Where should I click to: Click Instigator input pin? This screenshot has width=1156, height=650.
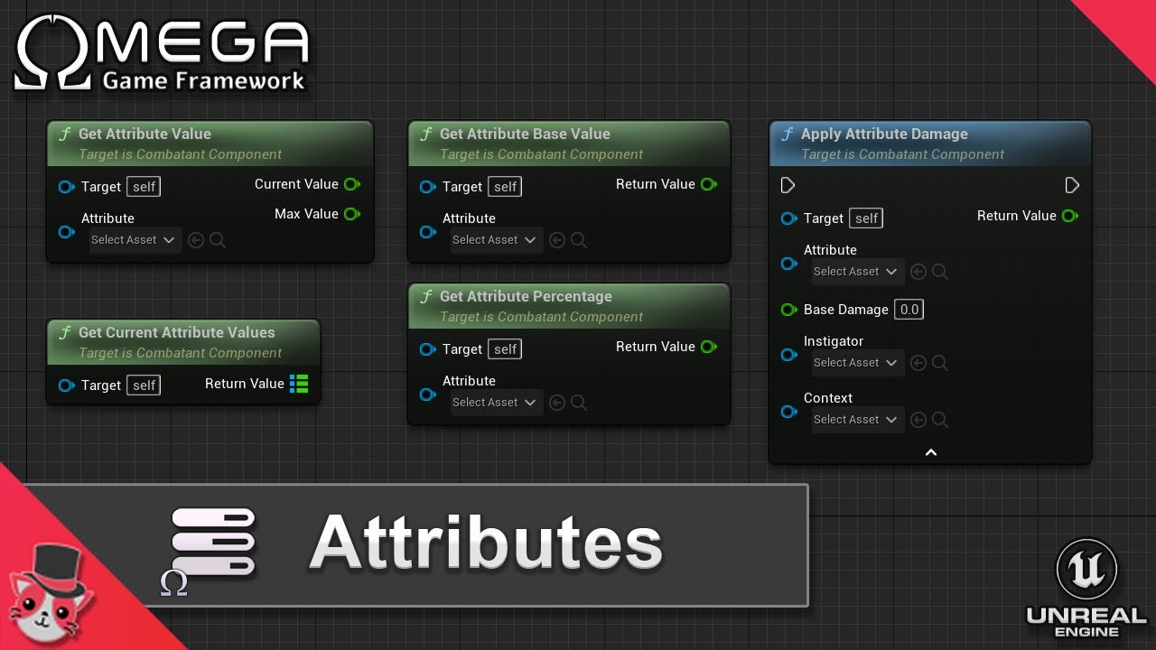788,355
